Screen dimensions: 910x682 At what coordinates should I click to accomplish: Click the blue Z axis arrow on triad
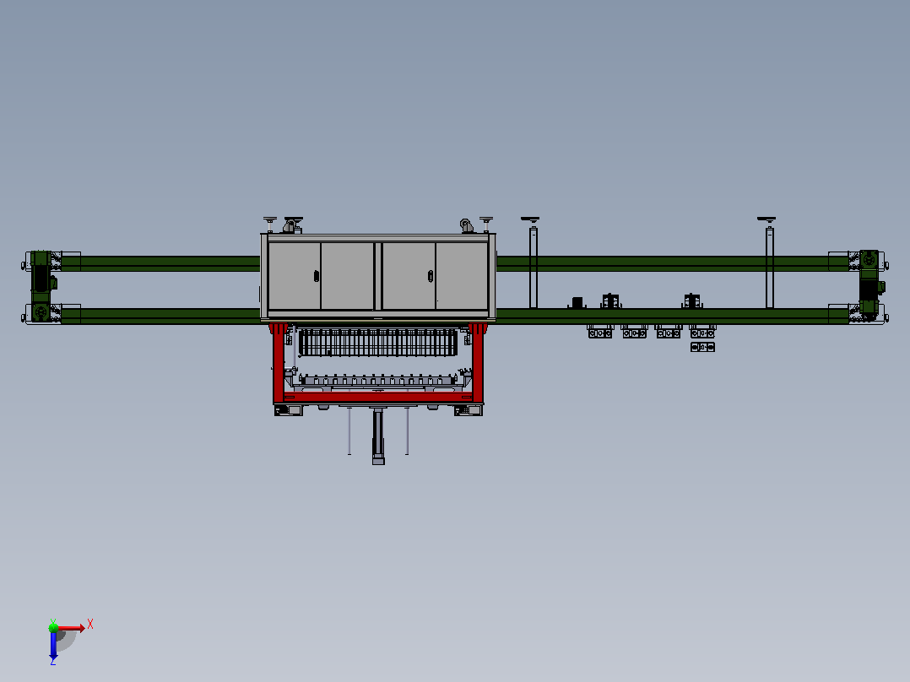click(53, 646)
